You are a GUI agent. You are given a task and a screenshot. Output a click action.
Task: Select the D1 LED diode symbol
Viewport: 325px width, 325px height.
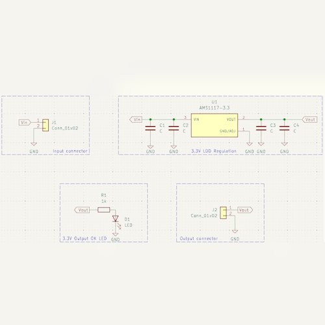point(116,218)
